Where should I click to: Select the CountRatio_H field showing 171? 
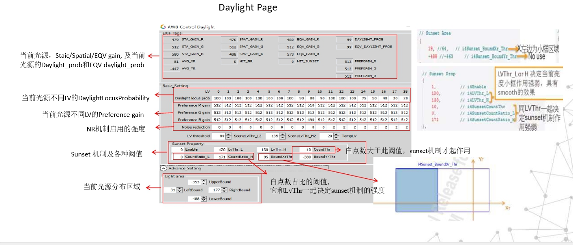[x=220, y=156]
